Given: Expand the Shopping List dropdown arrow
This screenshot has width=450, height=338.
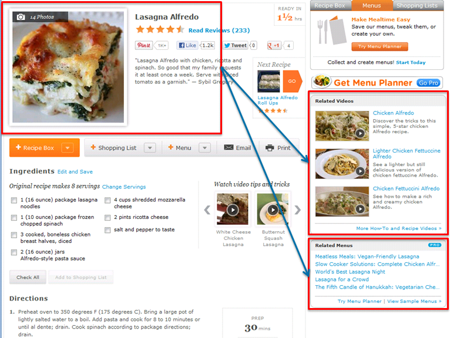Looking at the screenshot, I should 150,148.
